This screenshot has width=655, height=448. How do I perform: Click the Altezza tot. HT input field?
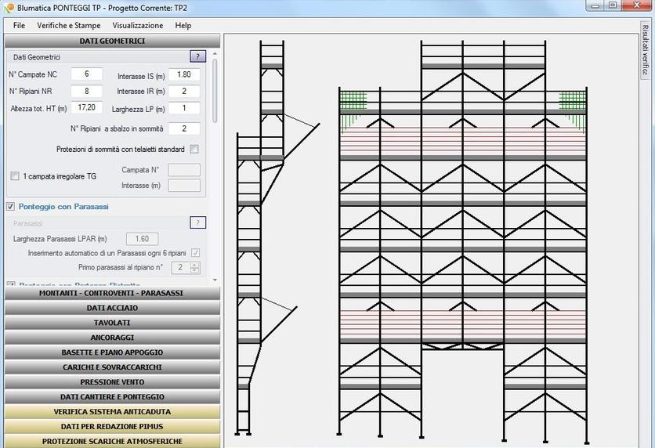[x=87, y=108]
